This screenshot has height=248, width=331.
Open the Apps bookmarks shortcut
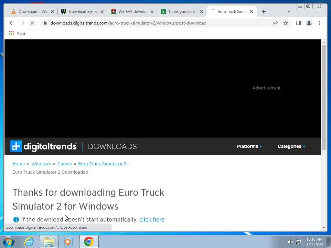(x=17, y=33)
